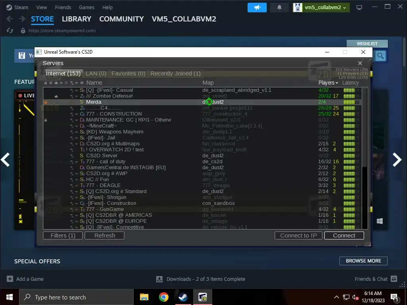
Task: Open the Steam WISHLIST button
Action: tap(367, 44)
